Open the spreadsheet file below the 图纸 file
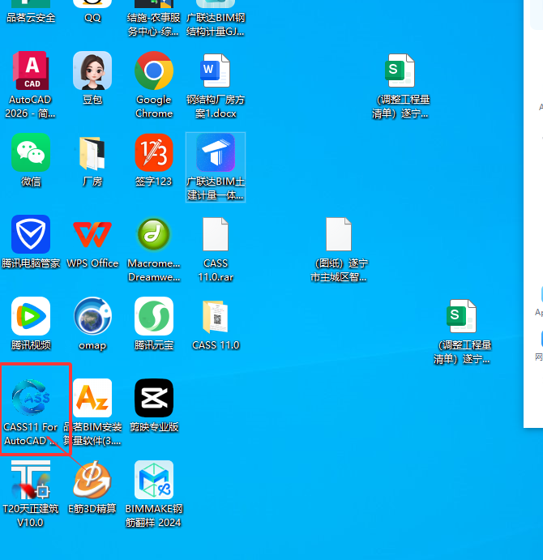543x560 pixels. tap(462, 316)
